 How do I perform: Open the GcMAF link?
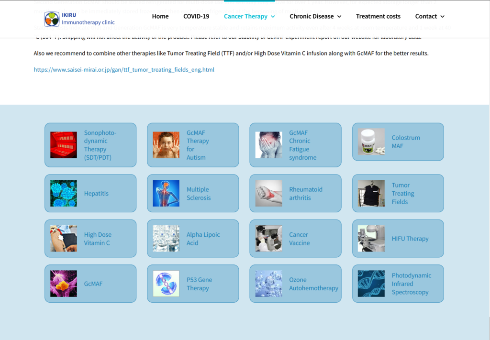tap(93, 284)
